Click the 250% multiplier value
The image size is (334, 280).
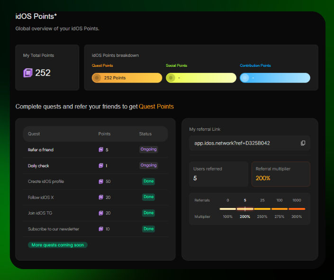point(262,217)
